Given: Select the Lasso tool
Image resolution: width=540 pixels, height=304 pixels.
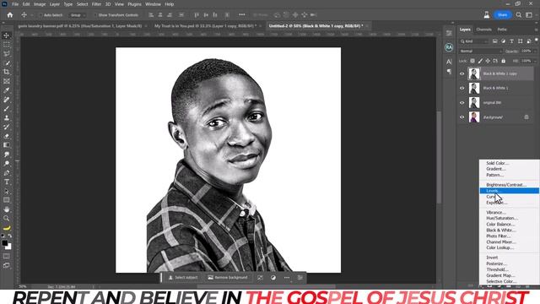Looking at the screenshot, I should pos(6,54).
